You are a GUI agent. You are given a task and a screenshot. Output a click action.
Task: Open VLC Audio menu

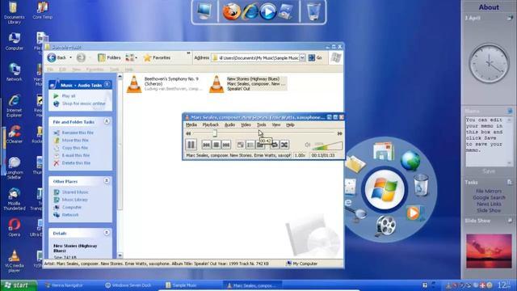229,124
